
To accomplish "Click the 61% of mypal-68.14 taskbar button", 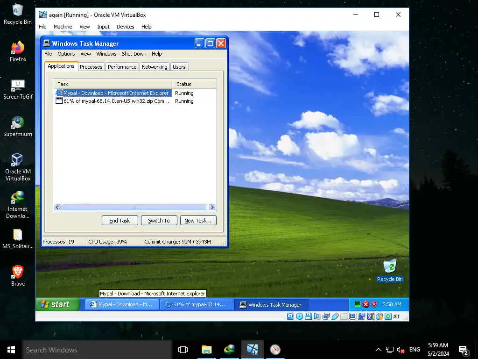I will [x=197, y=304].
